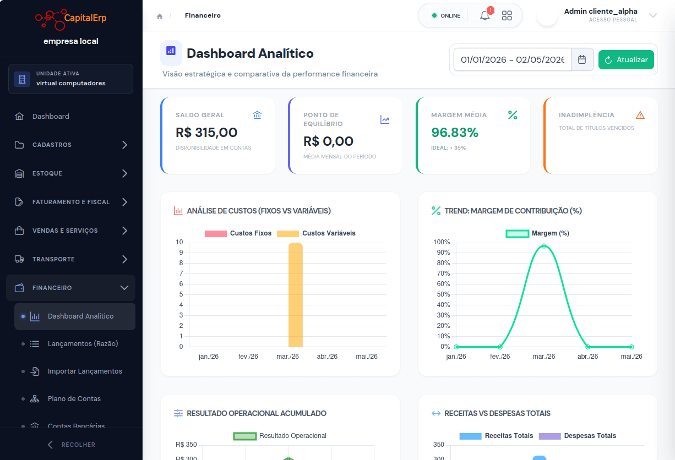Image resolution: width=675 pixels, height=460 pixels.
Task: Collapse the Financeiro menu chevron
Action: pos(124,288)
